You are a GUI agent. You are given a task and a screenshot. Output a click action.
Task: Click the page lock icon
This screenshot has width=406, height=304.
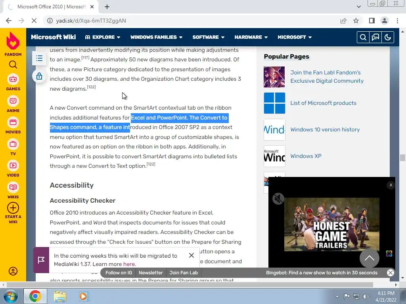tap(39, 76)
